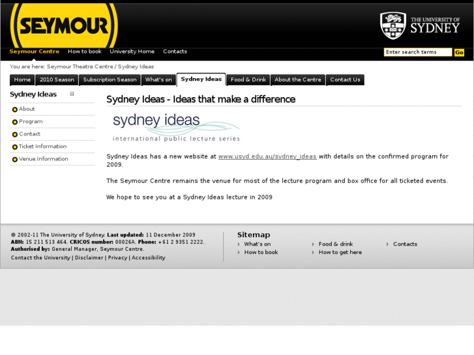The image size is (474, 355).
Task: Open the Accessibility footer link
Action: pos(149,258)
